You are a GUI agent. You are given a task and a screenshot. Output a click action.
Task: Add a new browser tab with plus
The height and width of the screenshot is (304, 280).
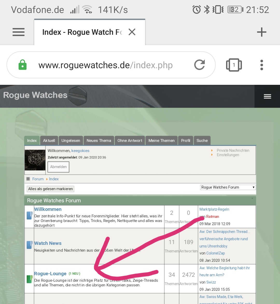point(261,32)
